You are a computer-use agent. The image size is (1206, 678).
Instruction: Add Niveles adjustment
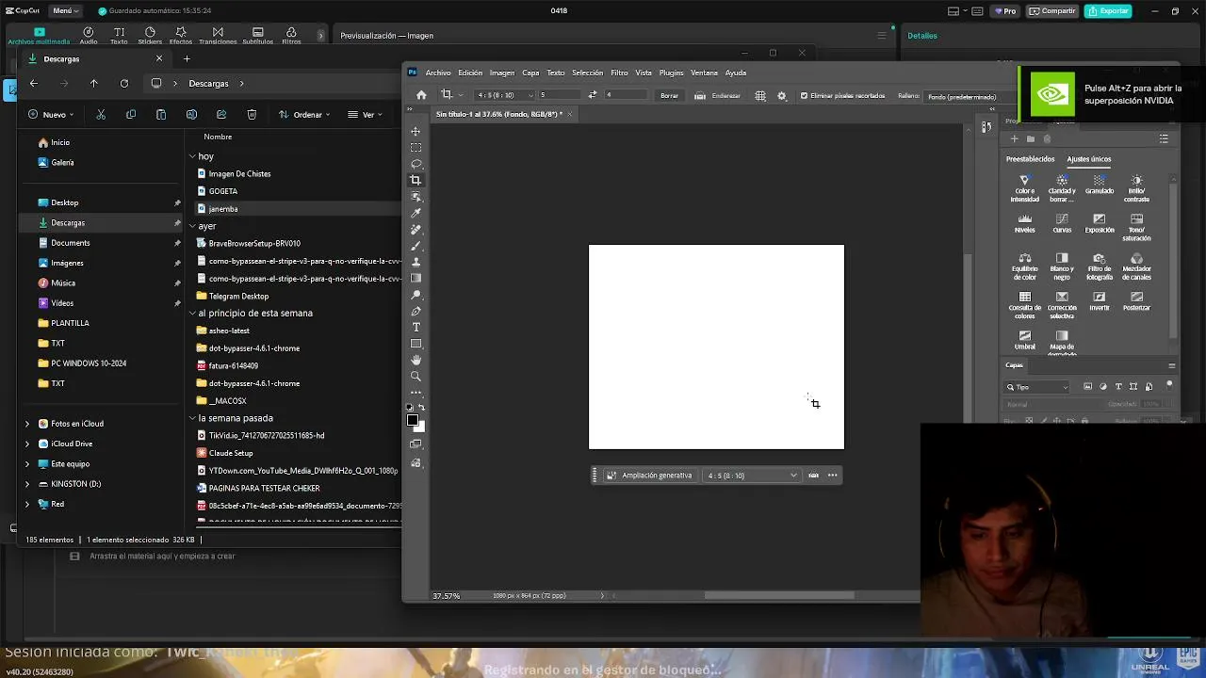(x=1024, y=222)
